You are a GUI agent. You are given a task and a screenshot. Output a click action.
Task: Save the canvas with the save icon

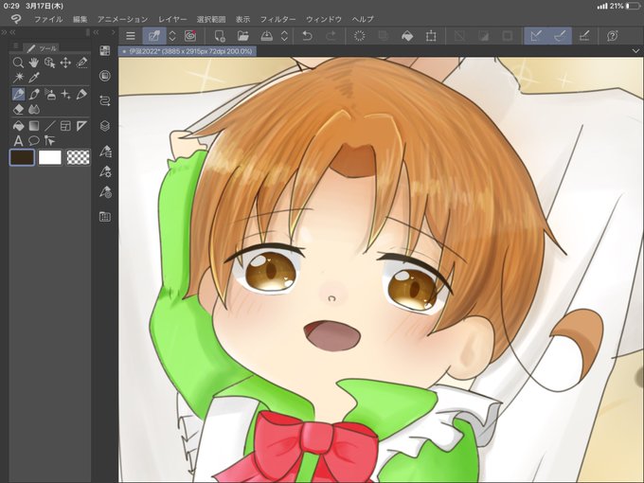coord(267,36)
